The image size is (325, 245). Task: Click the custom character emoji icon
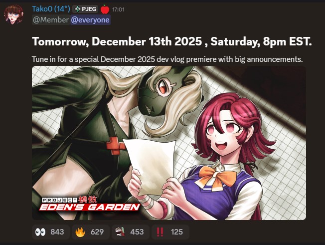120,232
